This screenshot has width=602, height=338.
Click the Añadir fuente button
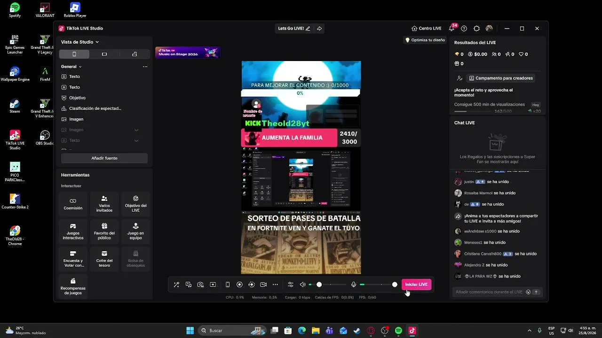point(104,158)
